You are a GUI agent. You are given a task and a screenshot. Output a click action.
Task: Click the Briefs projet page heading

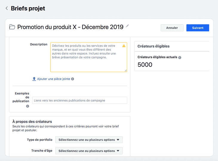pyautogui.click(x=28, y=8)
